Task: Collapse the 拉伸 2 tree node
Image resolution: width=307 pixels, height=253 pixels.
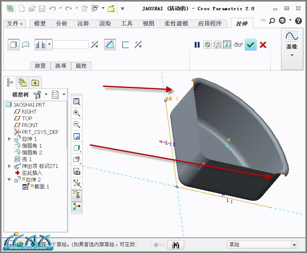Action: click(x=9, y=179)
